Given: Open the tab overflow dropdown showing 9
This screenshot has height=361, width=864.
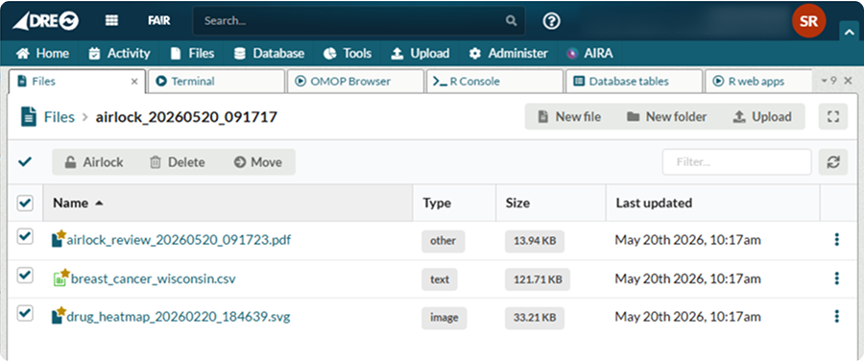Looking at the screenshot, I should 828,81.
